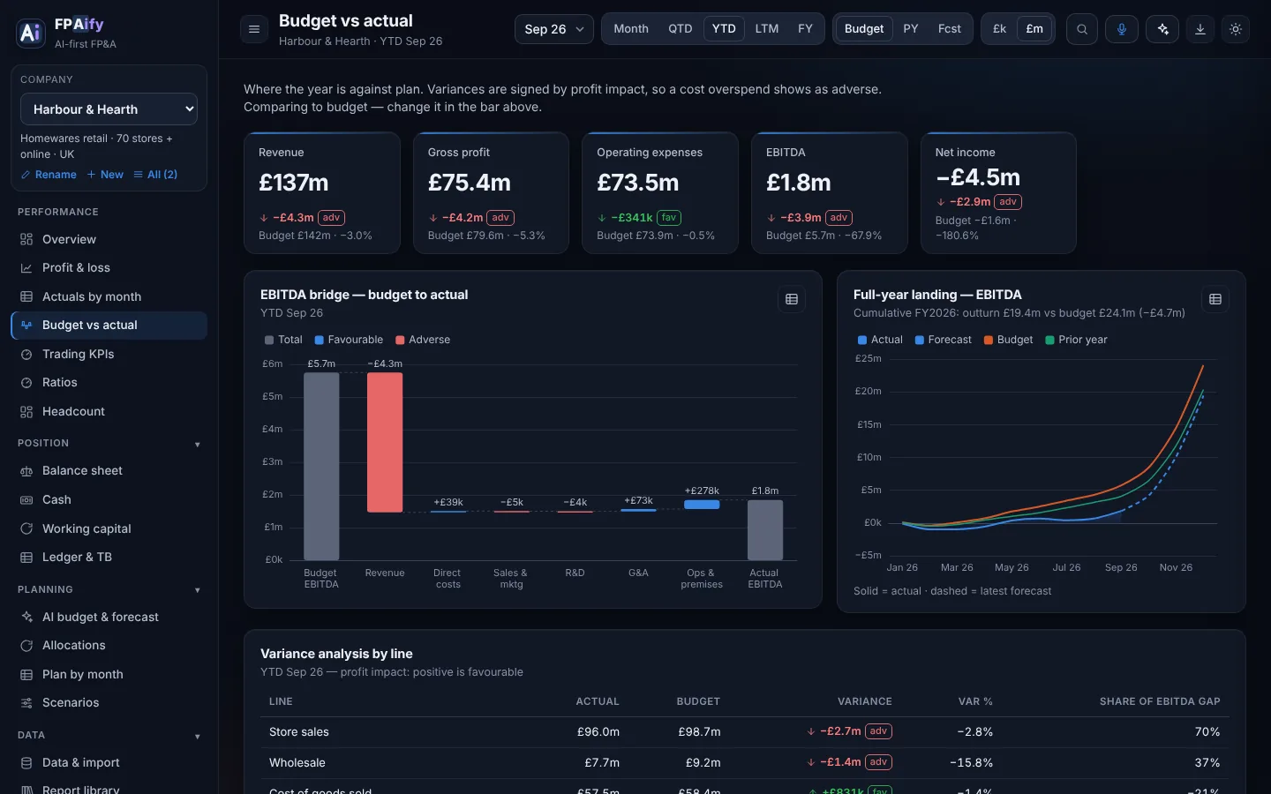Click the download export icon

point(1200,29)
